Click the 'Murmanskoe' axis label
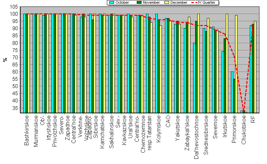This screenshot has width=267, height=164. pos(36,131)
